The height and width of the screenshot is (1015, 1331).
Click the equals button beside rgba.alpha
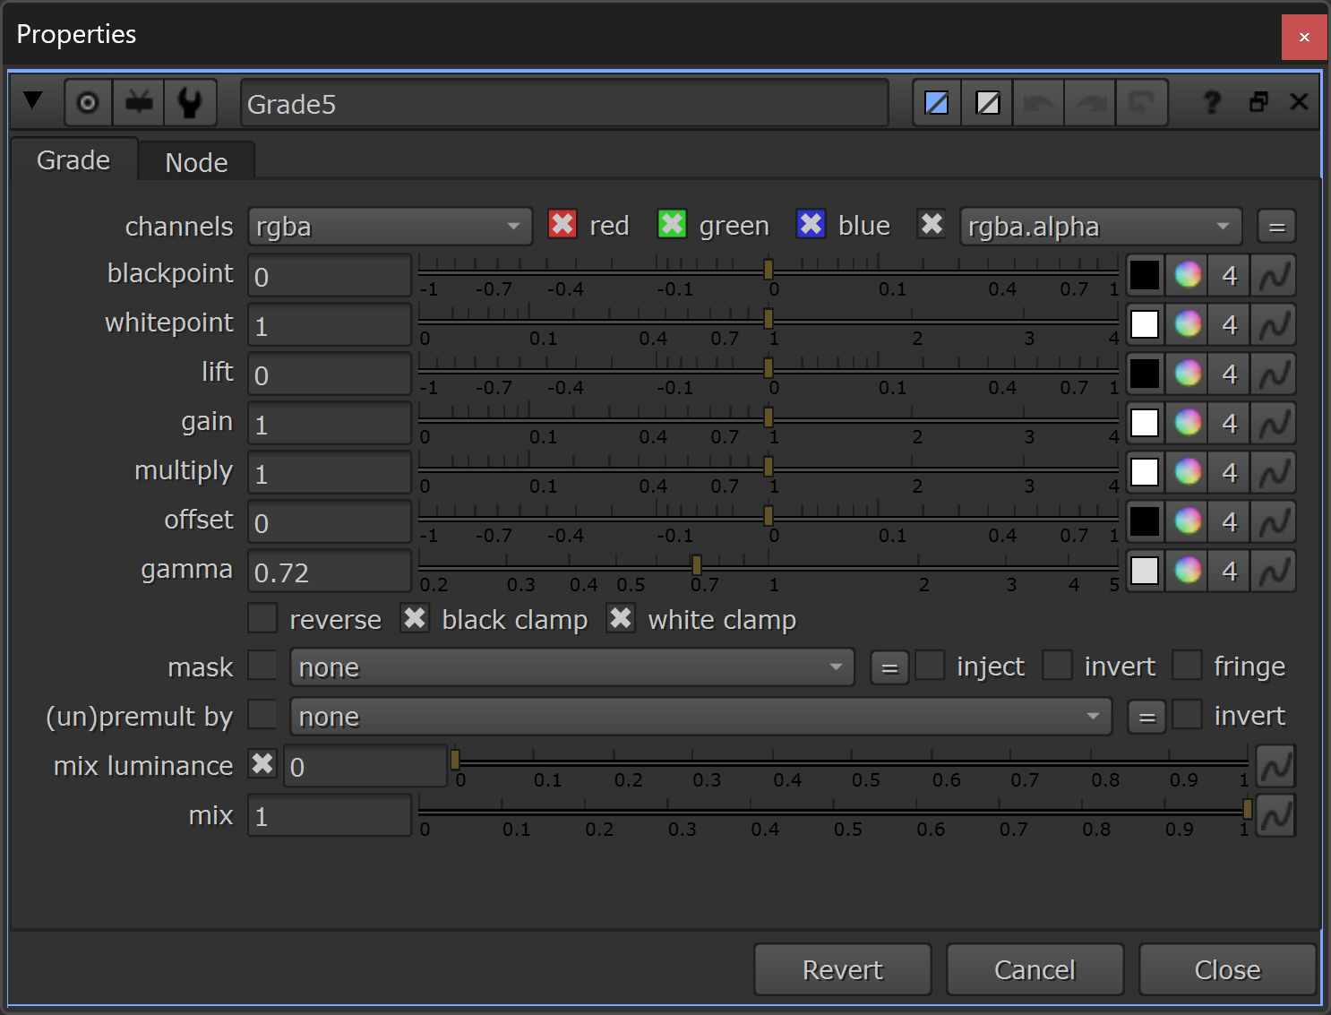pos(1276,227)
